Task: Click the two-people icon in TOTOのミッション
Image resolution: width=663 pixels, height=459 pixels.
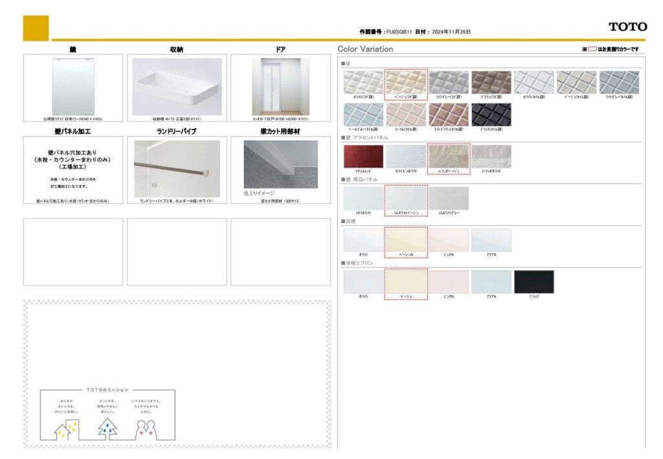Action: click(146, 429)
